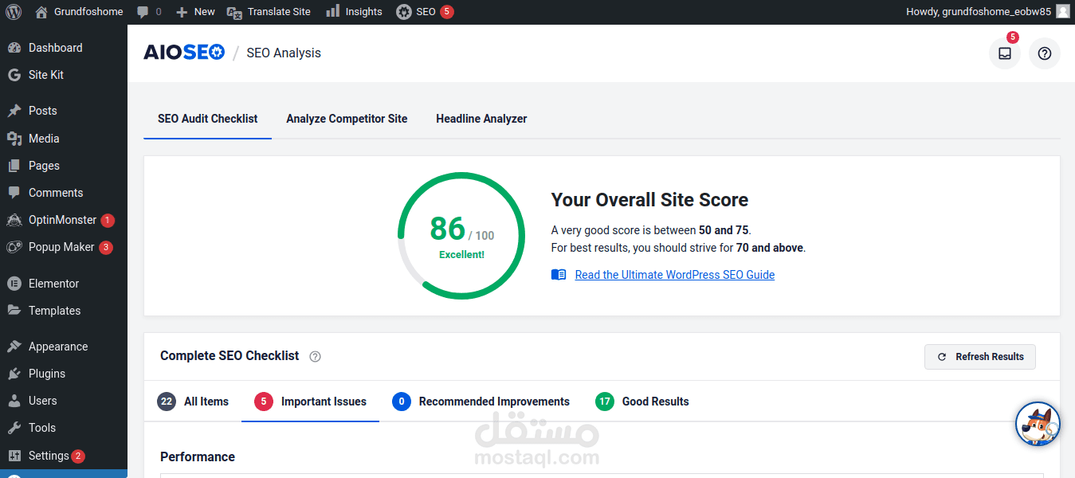This screenshot has width=1075, height=478.
Task: Click the dog mascot help bubble
Action: coord(1038,424)
